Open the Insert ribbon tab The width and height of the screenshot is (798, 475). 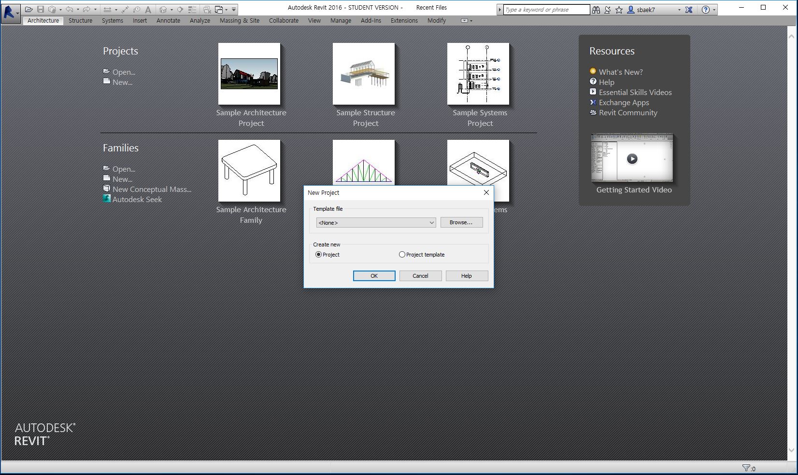[x=140, y=21]
